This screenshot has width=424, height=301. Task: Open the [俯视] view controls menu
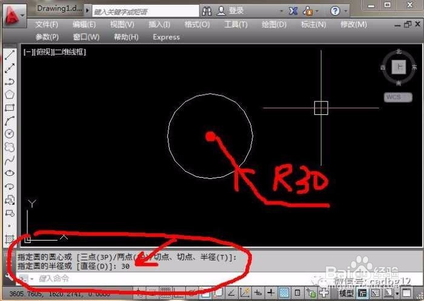[43, 52]
